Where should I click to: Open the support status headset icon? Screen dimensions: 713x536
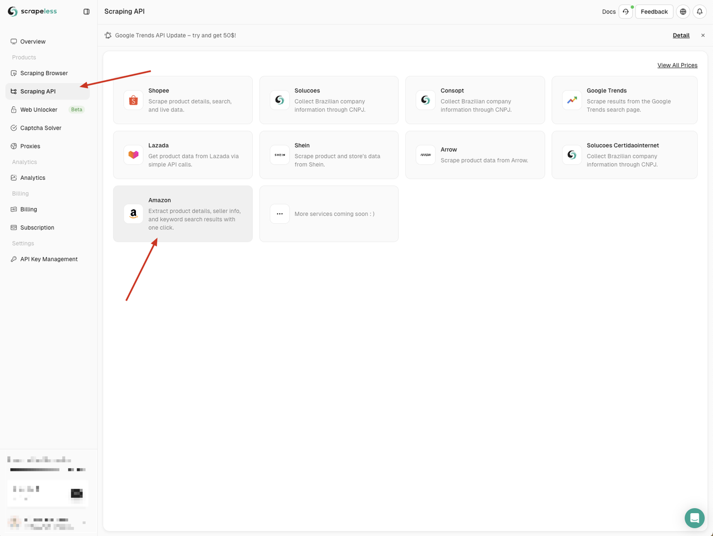(626, 12)
